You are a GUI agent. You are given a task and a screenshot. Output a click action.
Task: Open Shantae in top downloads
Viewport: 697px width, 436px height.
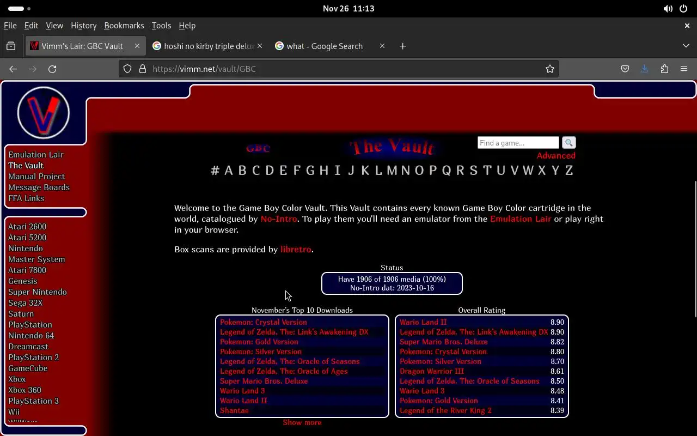pos(234,410)
